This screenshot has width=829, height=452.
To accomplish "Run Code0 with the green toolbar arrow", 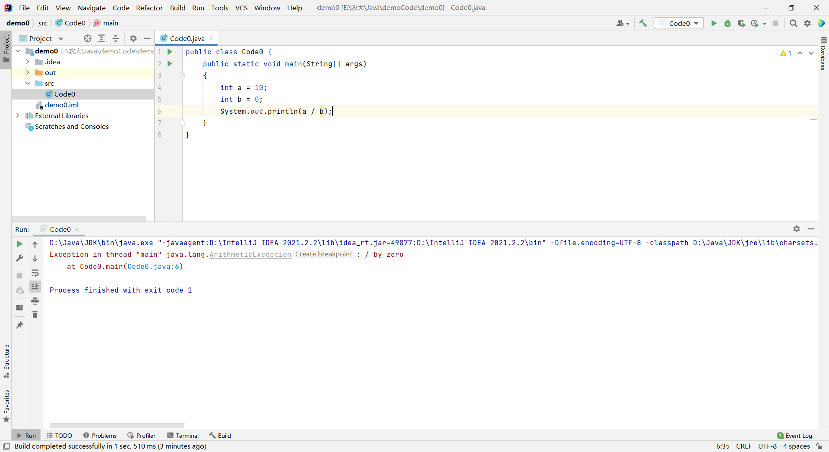I will point(714,23).
